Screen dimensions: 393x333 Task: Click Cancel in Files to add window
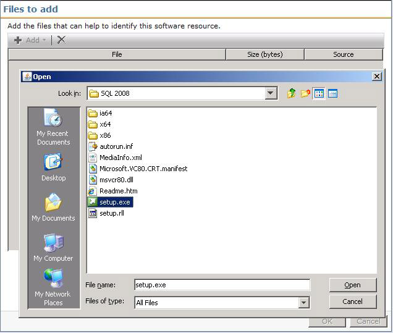tap(368, 322)
